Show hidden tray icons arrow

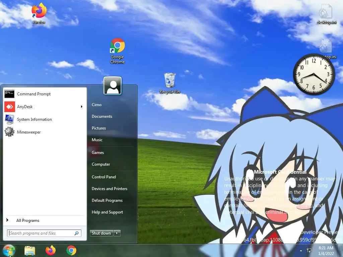pyautogui.click(x=301, y=251)
